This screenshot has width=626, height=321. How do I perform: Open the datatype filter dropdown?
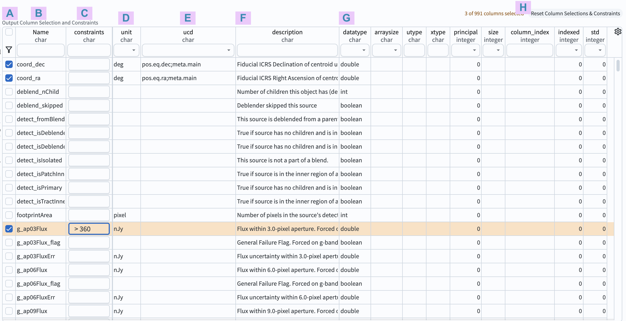point(364,50)
